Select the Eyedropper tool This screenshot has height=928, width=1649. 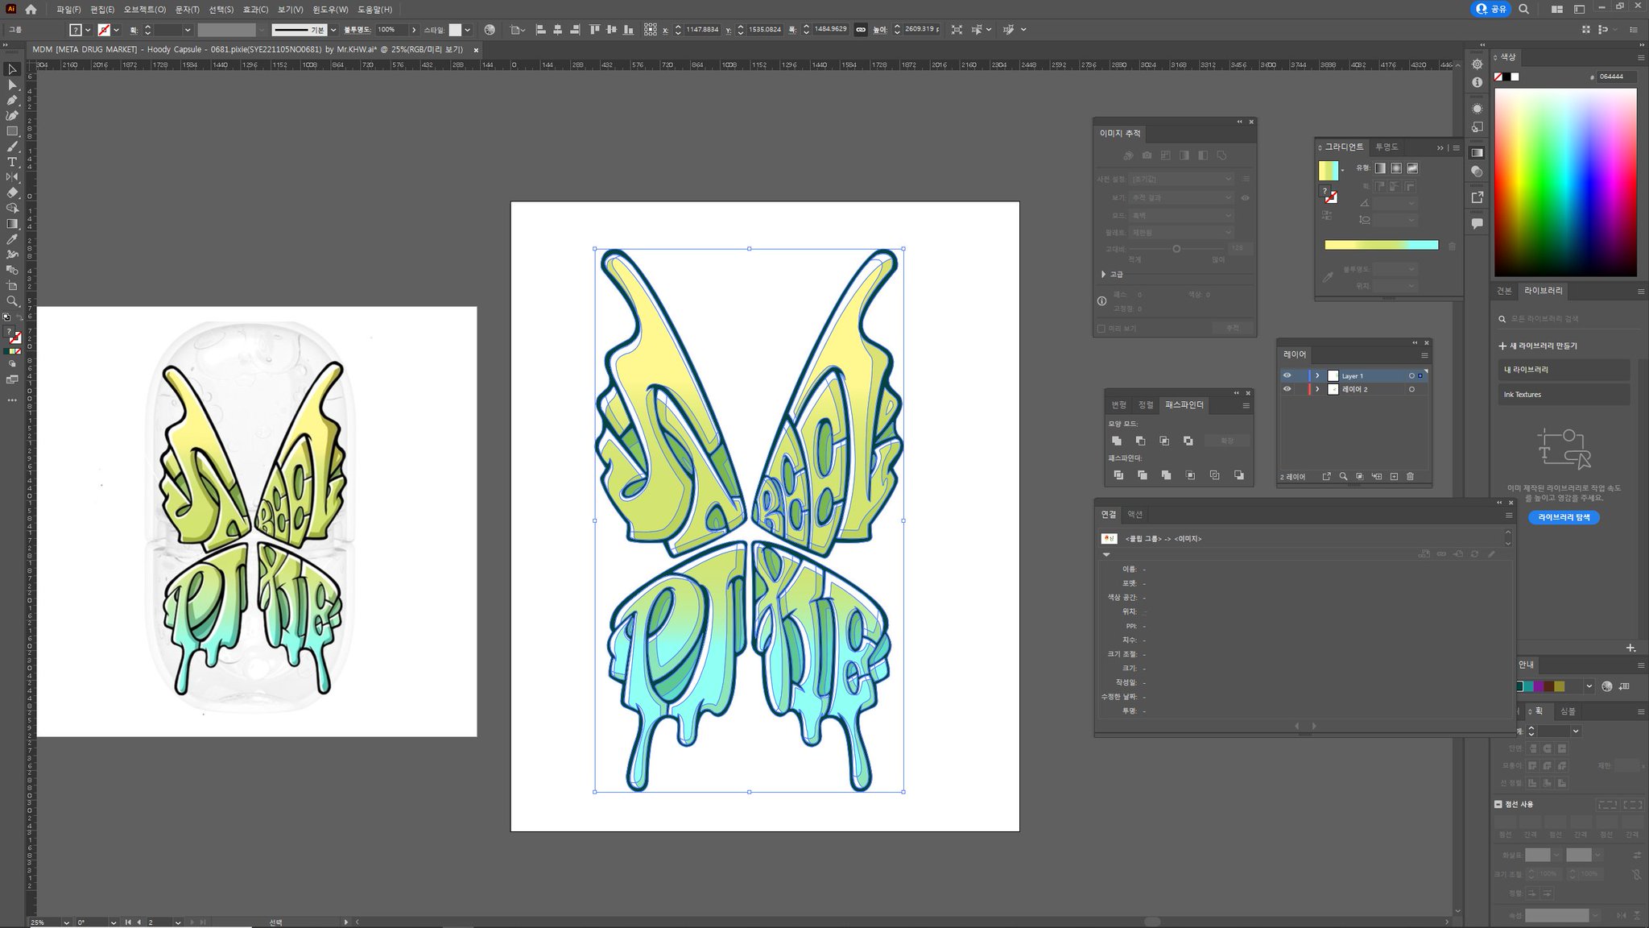(x=12, y=239)
